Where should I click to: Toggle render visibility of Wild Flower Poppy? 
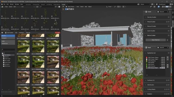point(164,57)
